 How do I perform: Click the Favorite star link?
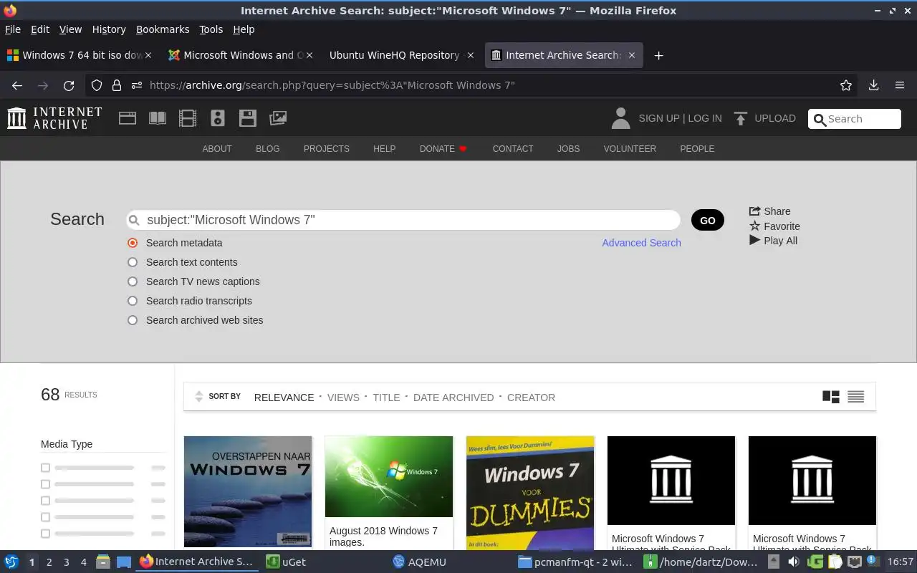click(774, 226)
